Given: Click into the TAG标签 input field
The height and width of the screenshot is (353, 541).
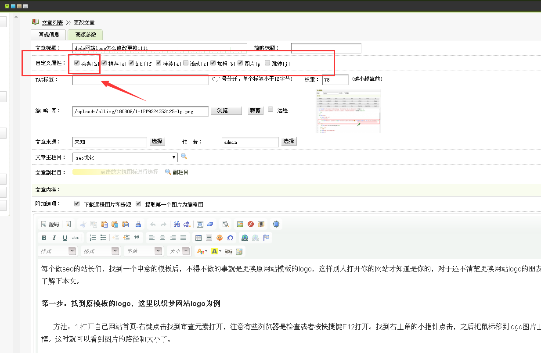Looking at the screenshot, I should click(x=141, y=80).
